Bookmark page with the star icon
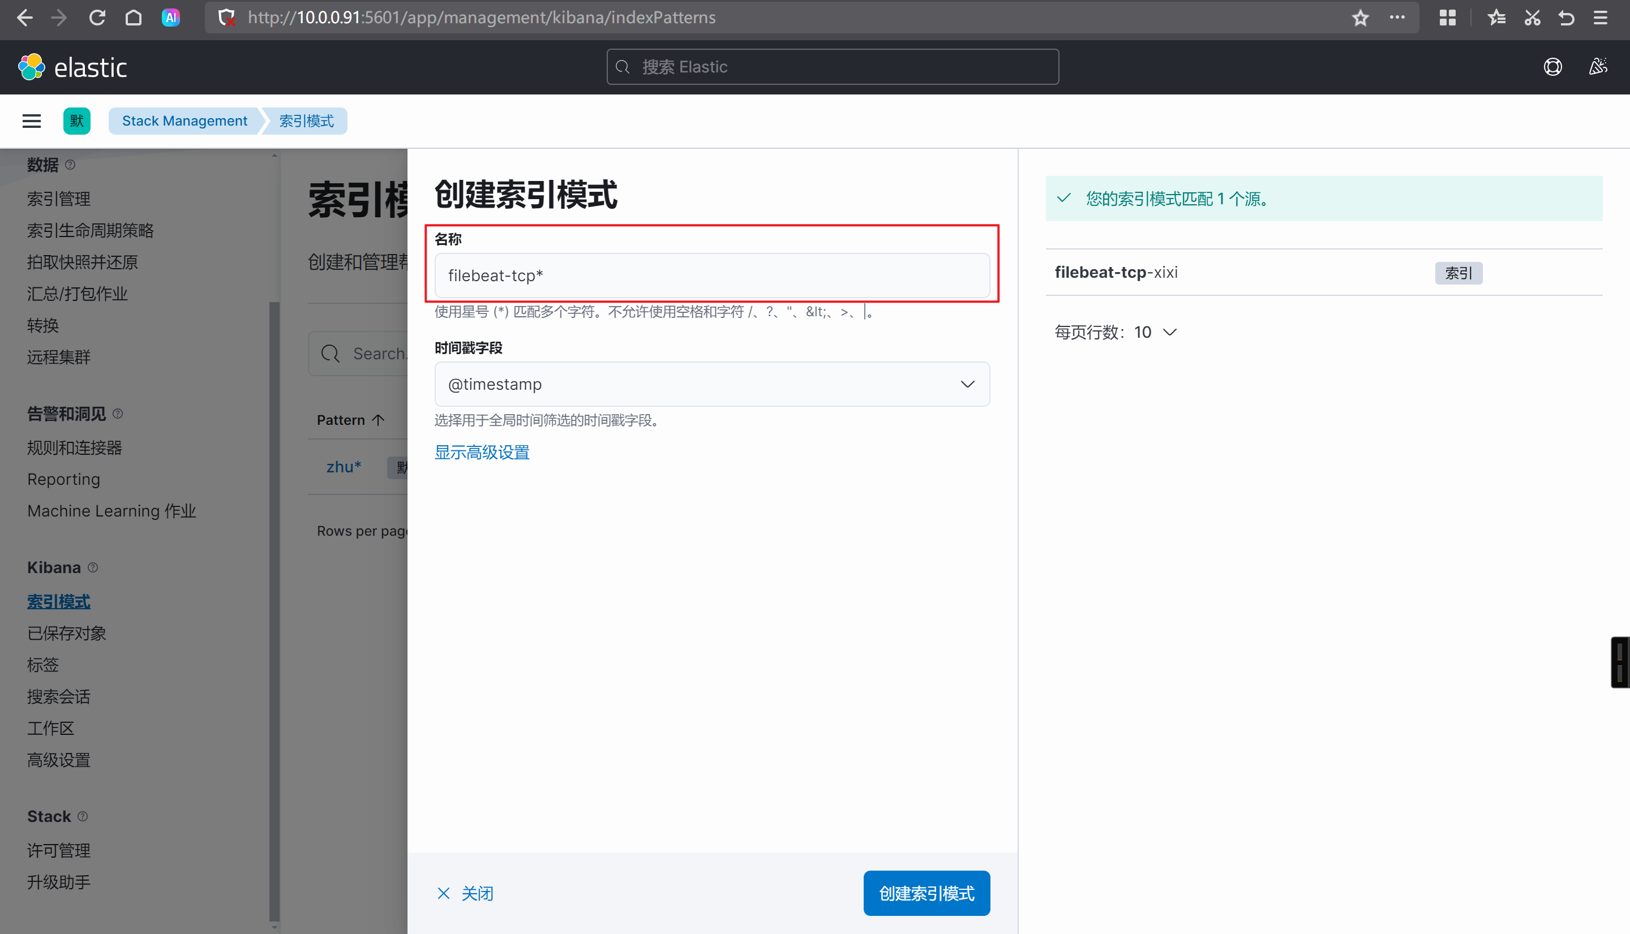Image resolution: width=1630 pixels, height=934 pixels. (x=1360, y=18)
